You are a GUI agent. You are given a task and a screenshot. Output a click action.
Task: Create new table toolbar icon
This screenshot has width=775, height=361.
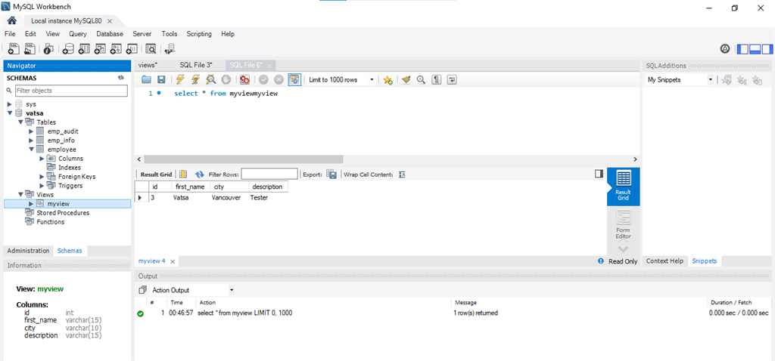pos(85,48)
